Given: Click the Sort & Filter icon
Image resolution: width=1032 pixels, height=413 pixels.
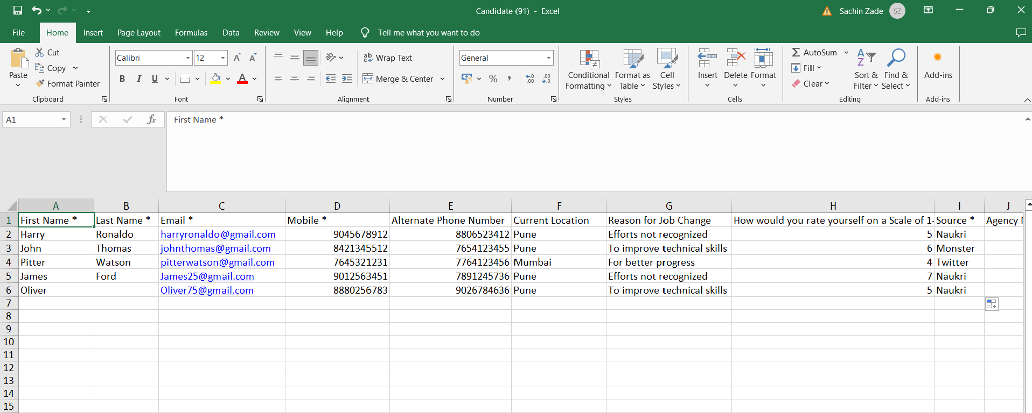Looking at the screenshot, I should pos(866,58).
